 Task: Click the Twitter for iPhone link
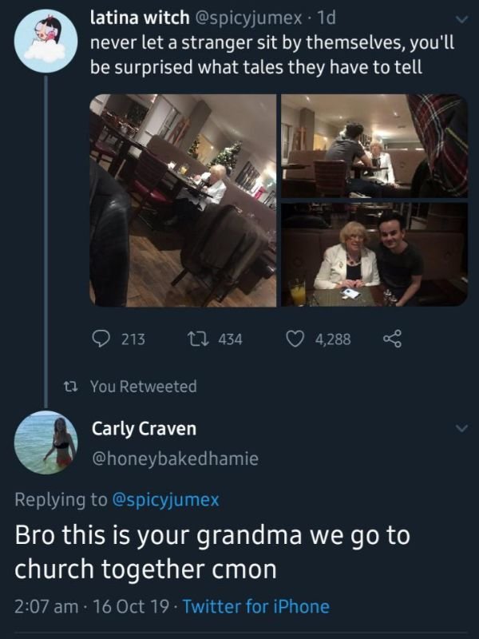click(x=255, y=606)
